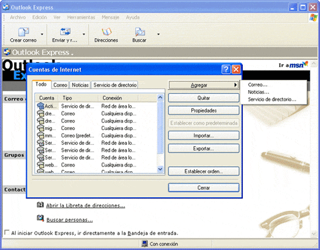Viewport: 320px width, 250px height.
Task: Click the Abrir la Libreta de direcciones book icon
Action: coord(40,205)
